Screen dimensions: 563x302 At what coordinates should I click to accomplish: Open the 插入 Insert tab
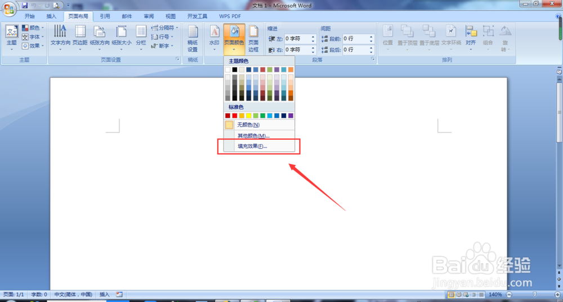[x=51, y=16]
